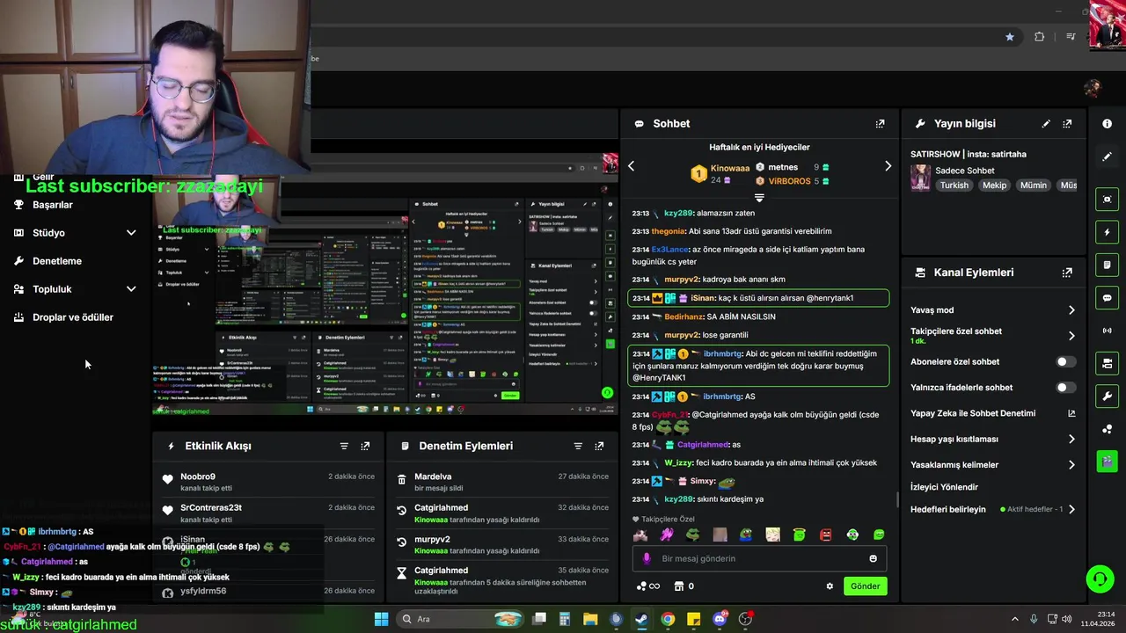Show next leaderboard with the right arrow

(x=888, y=166)
